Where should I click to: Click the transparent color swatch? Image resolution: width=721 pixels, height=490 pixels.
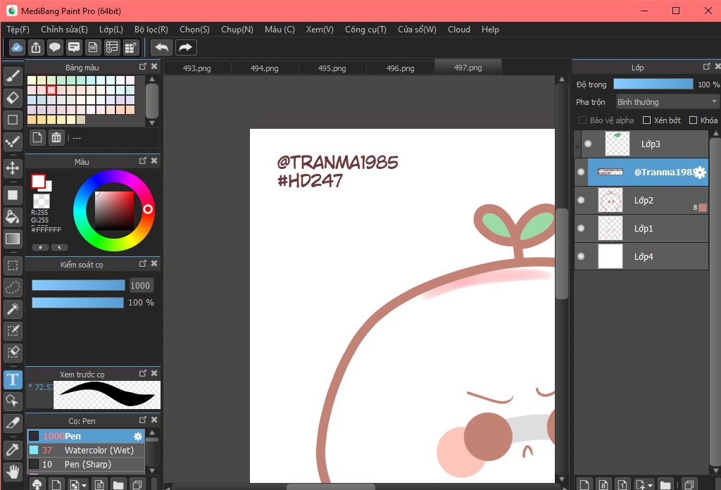tap(42, 201)
